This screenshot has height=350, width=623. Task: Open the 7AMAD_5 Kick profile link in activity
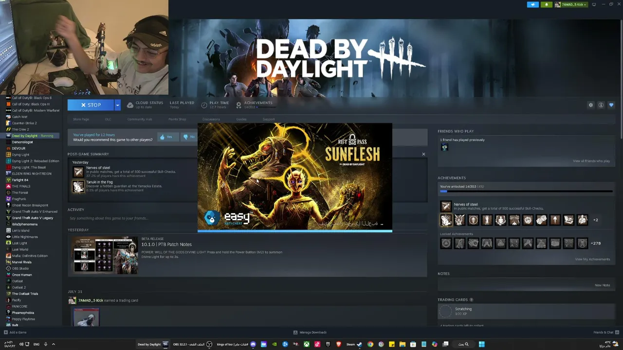[91, 300]
